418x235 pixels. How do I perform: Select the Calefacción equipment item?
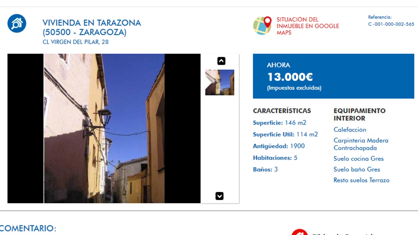[x=350, y=130]
